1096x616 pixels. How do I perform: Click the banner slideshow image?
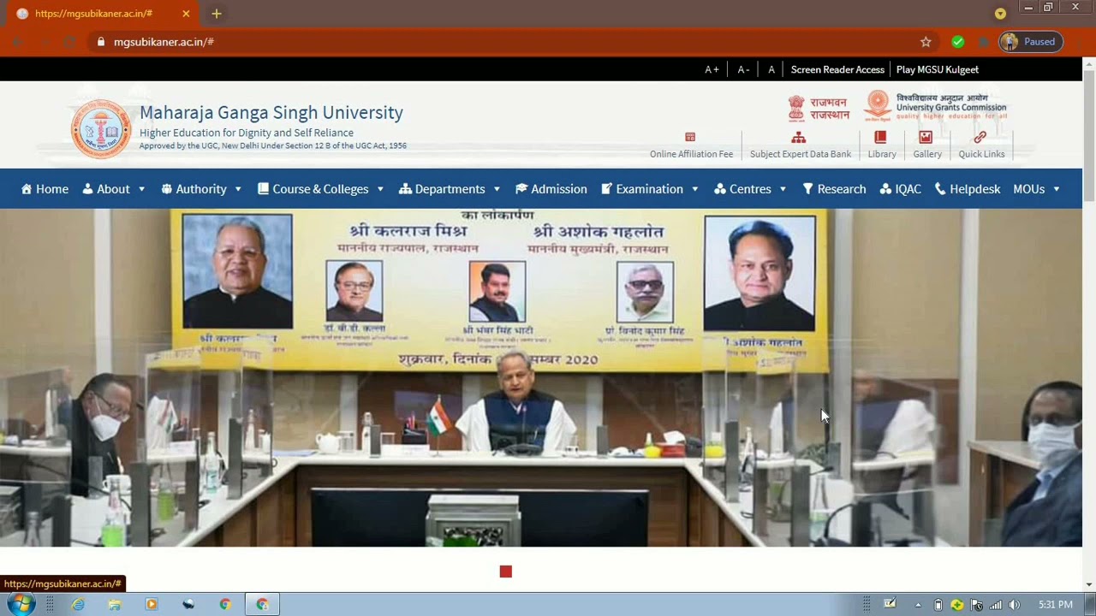tap(541, 377)
